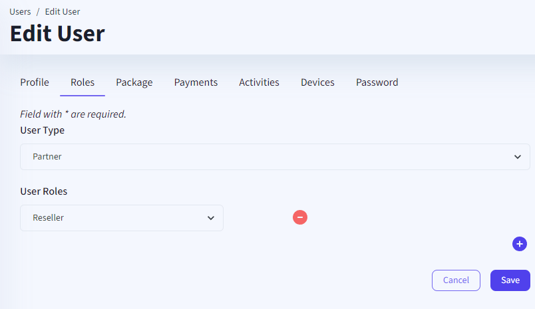Click the User Type dropdown chevron arrow

click(518, 157)
